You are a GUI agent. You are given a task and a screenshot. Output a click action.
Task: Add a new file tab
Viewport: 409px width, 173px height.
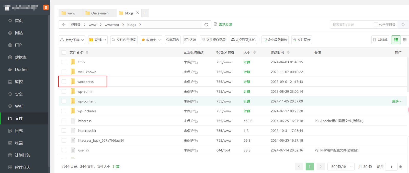coord(145,13)
